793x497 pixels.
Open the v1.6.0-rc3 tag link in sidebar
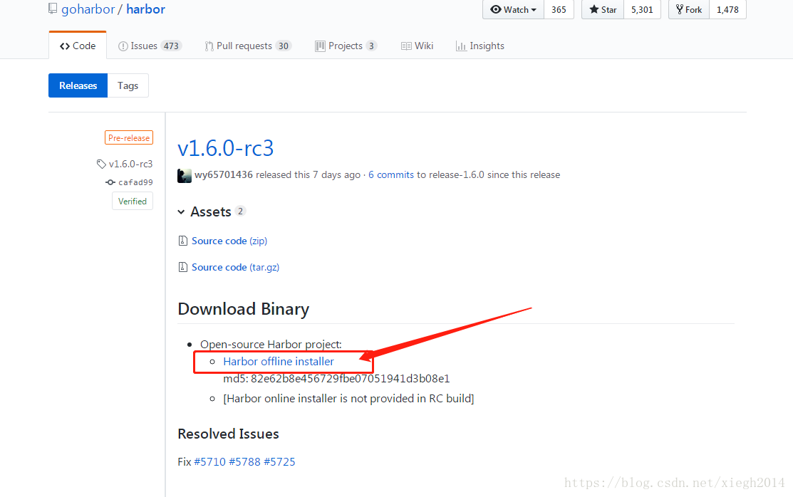130,164
